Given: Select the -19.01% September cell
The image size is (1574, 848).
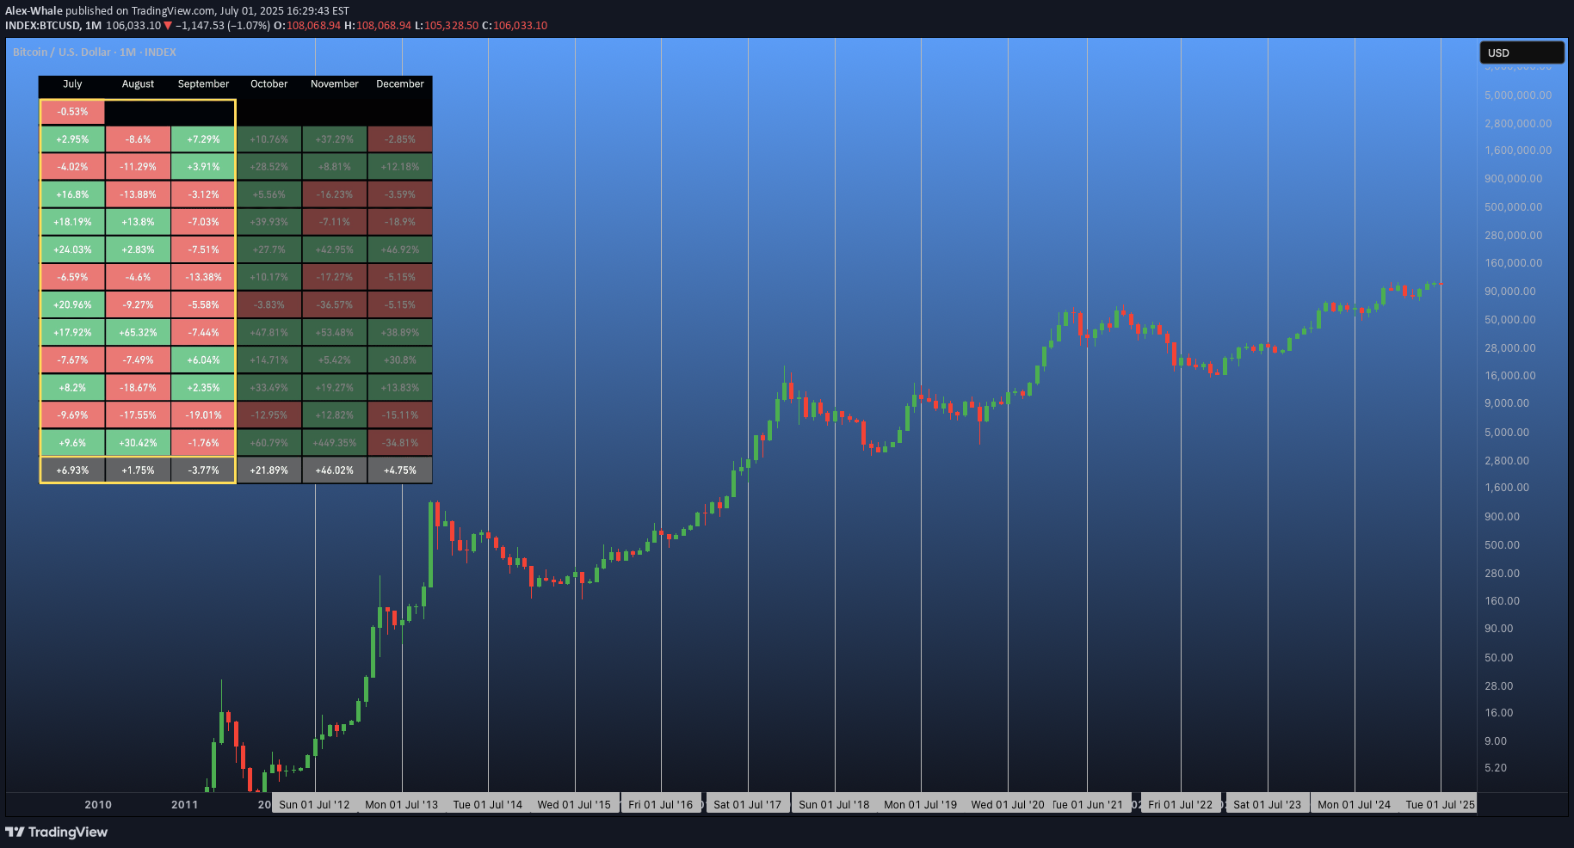Looking at the screenshot, I should click(203, 415).
